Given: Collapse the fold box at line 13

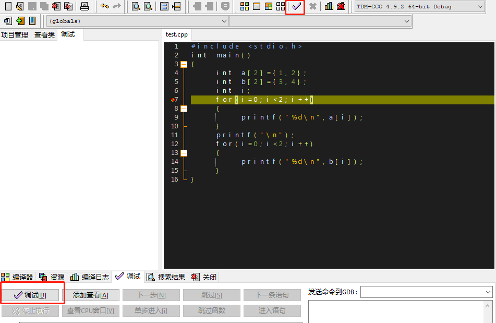Looking at the screenshot, I should 184,153.
